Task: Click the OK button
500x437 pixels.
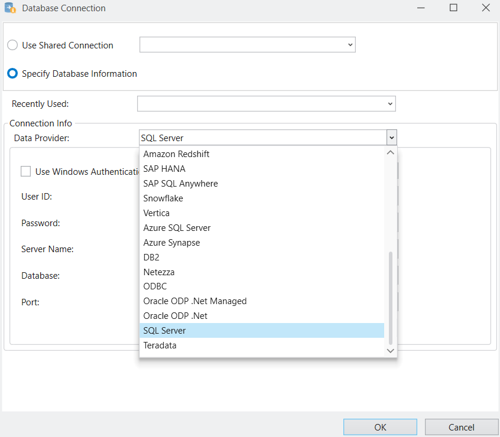Action: [x=380, y=427]
